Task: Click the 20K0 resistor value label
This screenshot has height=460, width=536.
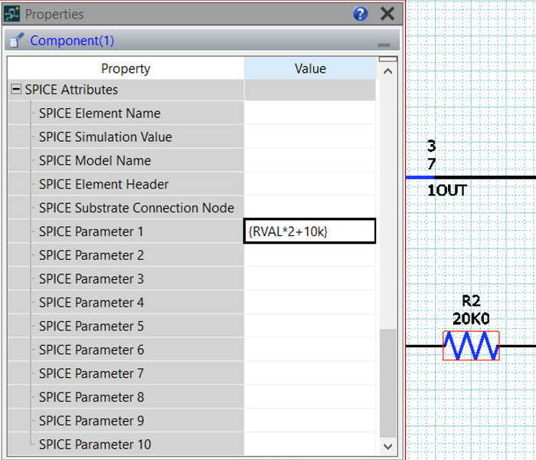Action: click(471, 319)
